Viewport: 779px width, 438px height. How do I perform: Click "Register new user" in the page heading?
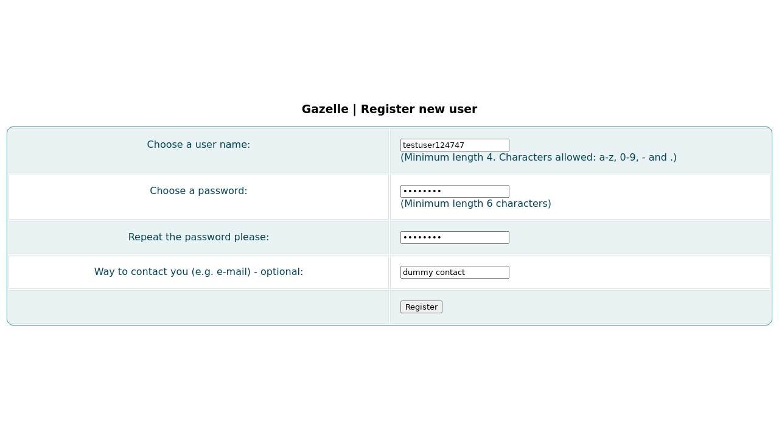click(419, 109)
